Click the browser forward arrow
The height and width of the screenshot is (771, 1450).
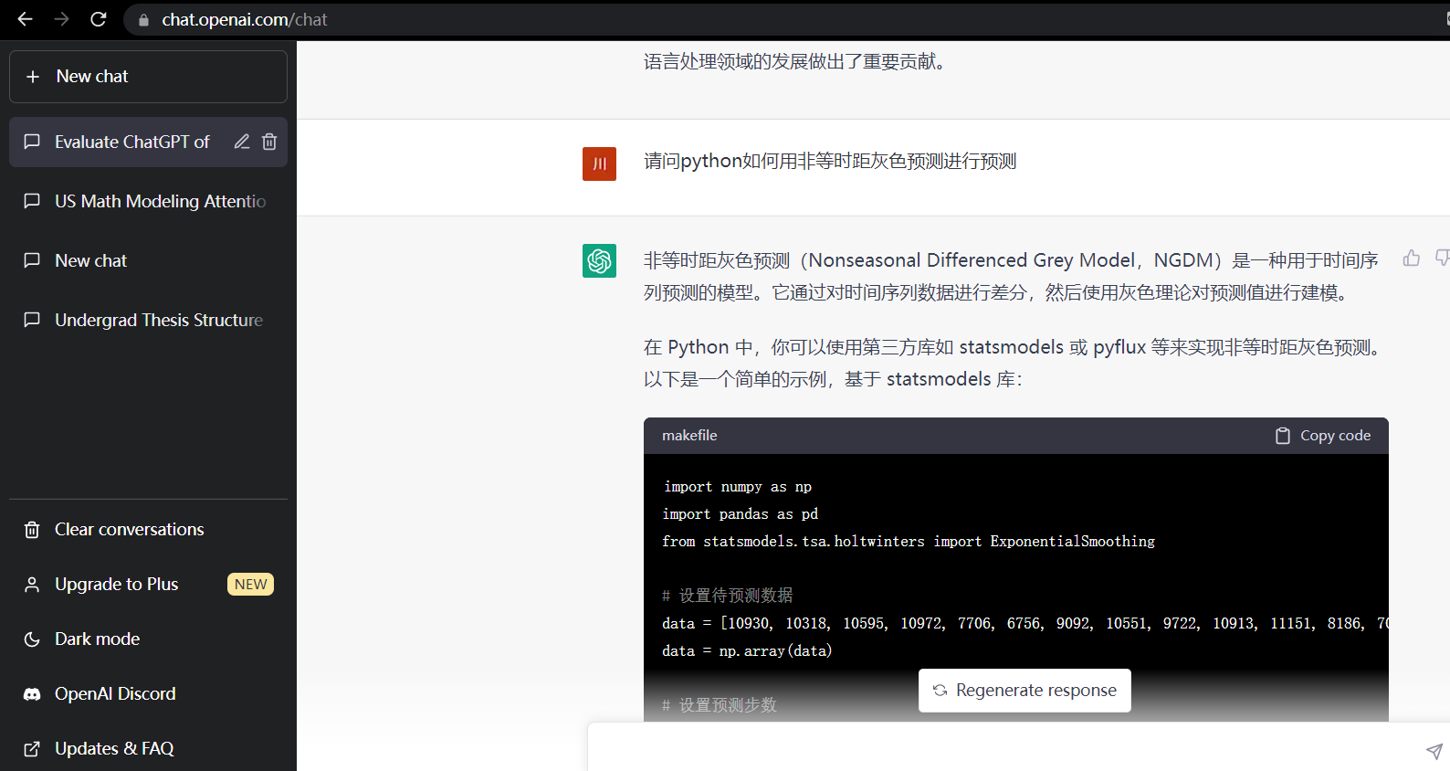[x=61, y=19]
